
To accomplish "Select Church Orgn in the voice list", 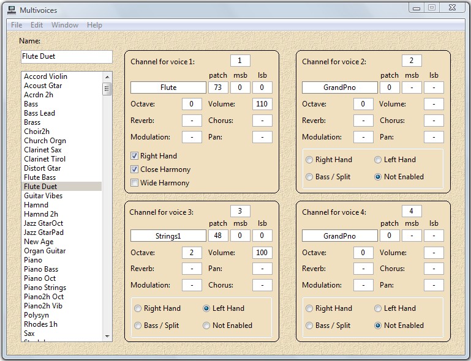I will click(x=45, y=141).
